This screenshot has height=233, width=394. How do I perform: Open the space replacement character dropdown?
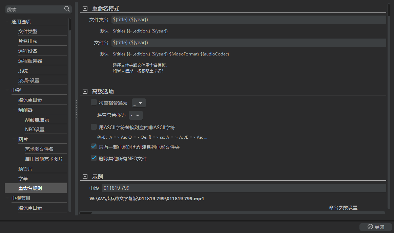pyautogui.click(x=139, y=103)
